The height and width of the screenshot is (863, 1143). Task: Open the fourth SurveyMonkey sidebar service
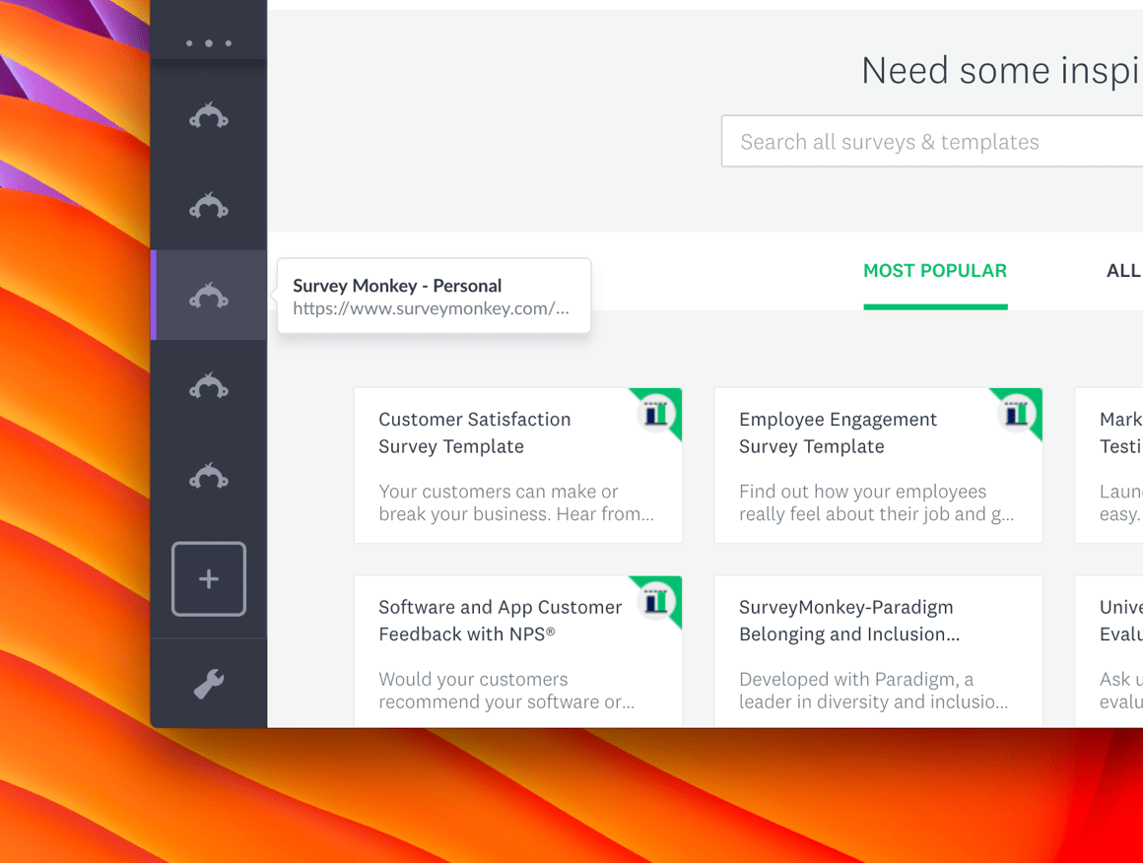pos(209,385)
